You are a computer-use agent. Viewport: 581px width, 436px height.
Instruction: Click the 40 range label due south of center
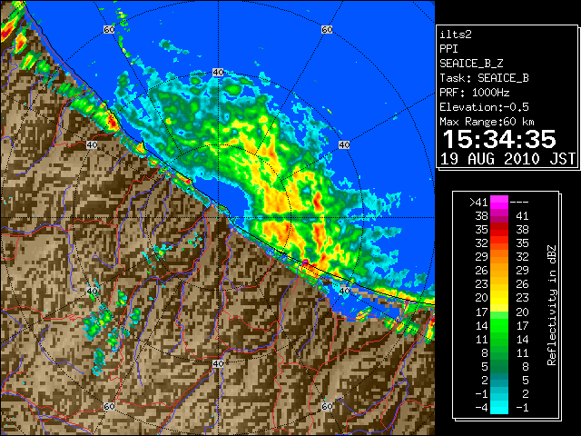[218, 363]
